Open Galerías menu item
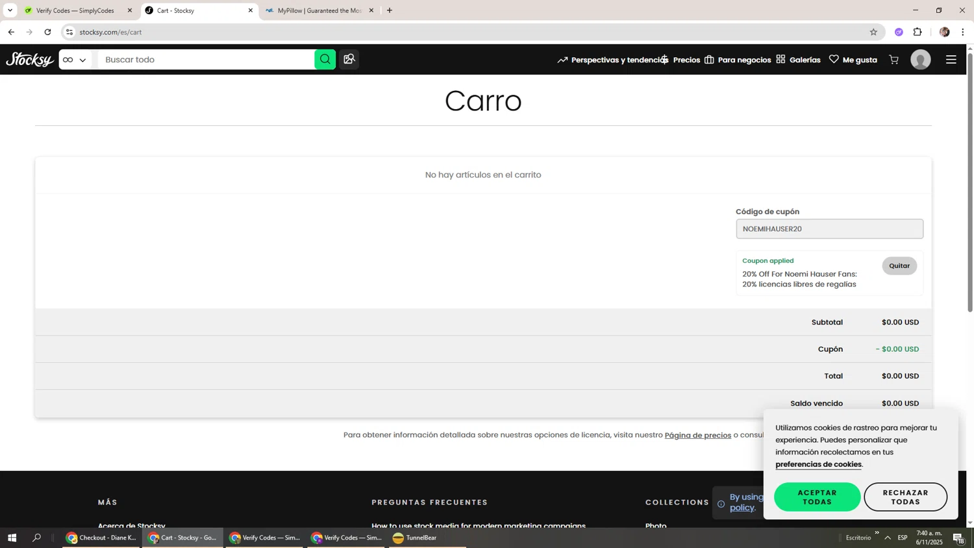 tap(799, 60)
